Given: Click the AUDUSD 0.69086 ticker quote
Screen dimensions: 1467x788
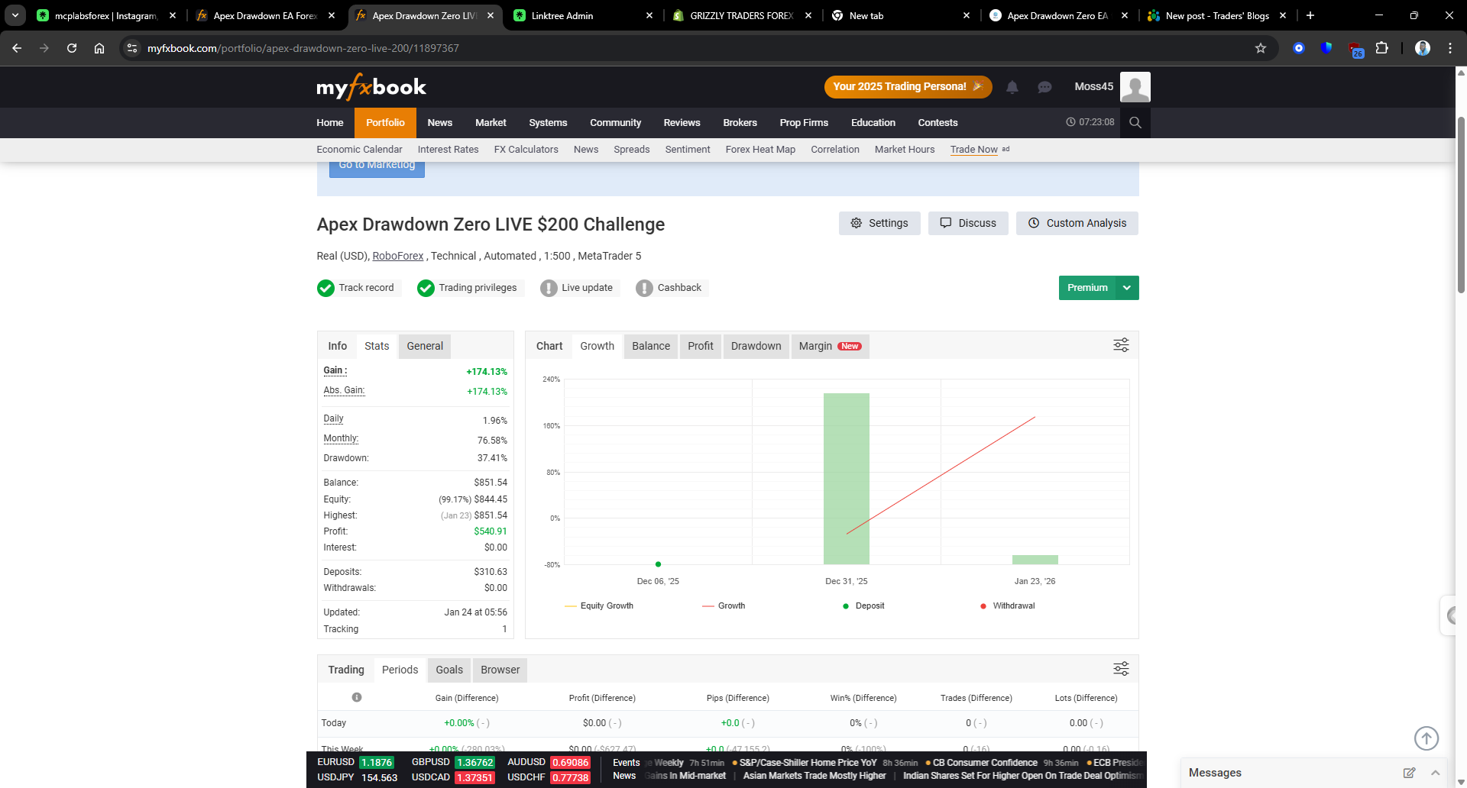Looking at the screenshot, I should [549, 762].
